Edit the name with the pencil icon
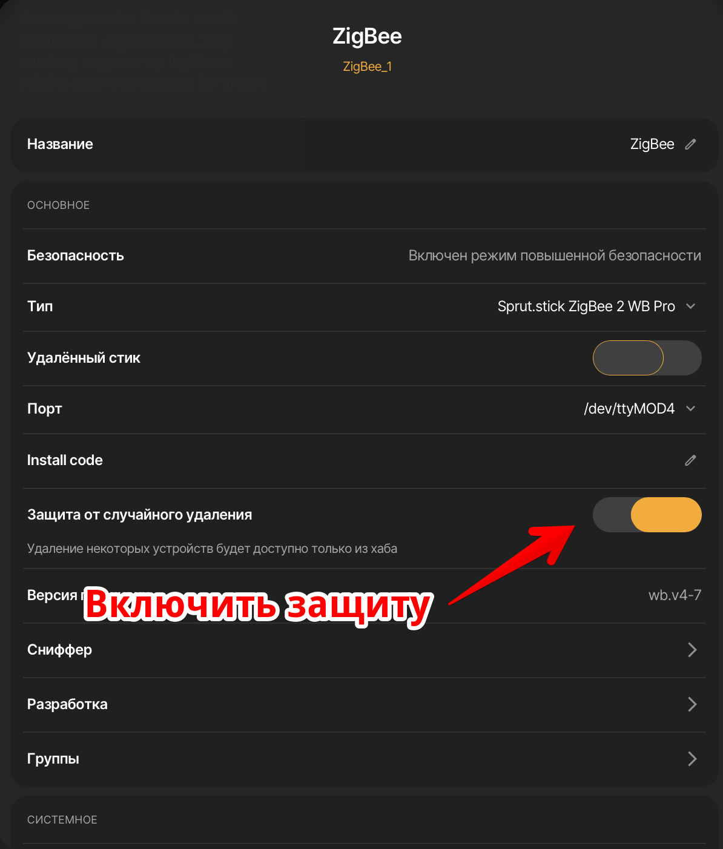 point(690,144)
